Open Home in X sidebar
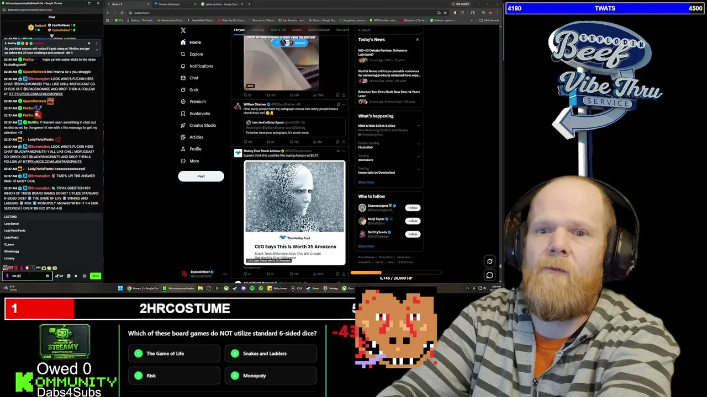 click(191, 42)
